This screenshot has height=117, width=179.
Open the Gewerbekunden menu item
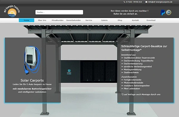pyautogui.click(x=73, y=20)
